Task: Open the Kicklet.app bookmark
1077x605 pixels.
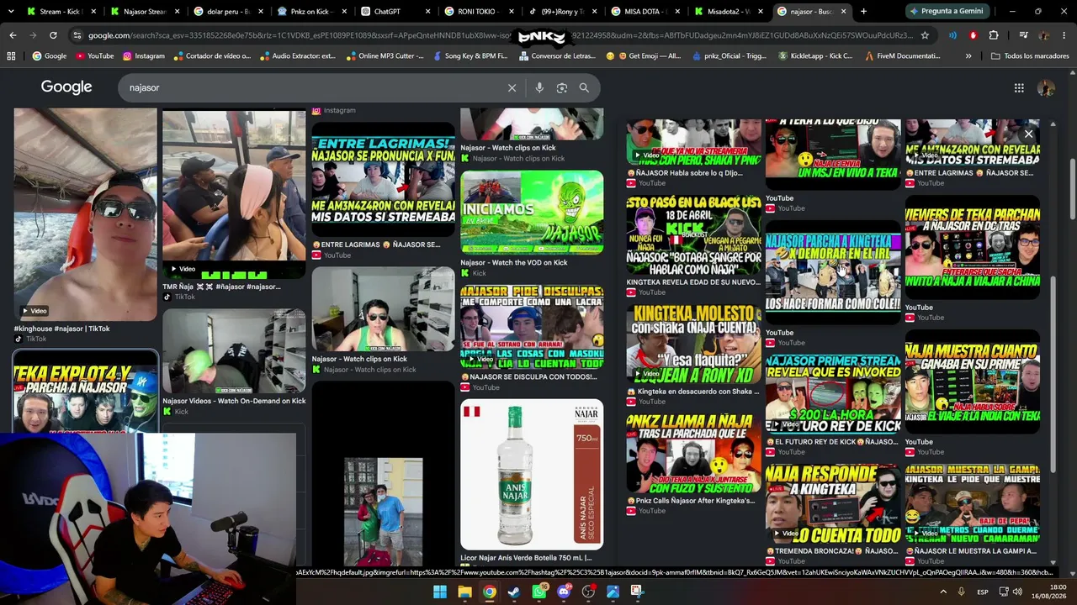Action: [816, 56]
